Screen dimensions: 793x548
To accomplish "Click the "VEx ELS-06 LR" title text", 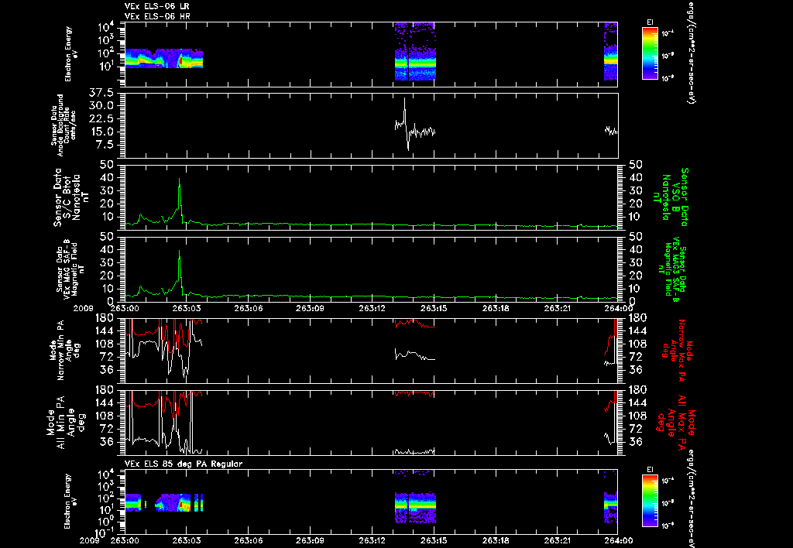I will pyautogui.click(x=157, y=6).
